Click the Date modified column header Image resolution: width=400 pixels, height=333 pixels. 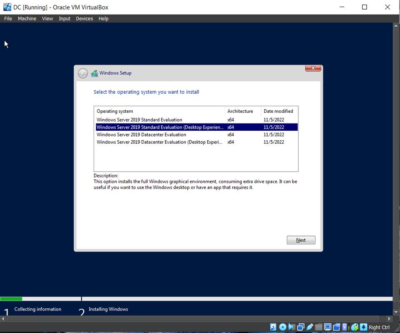pos(279,111)
